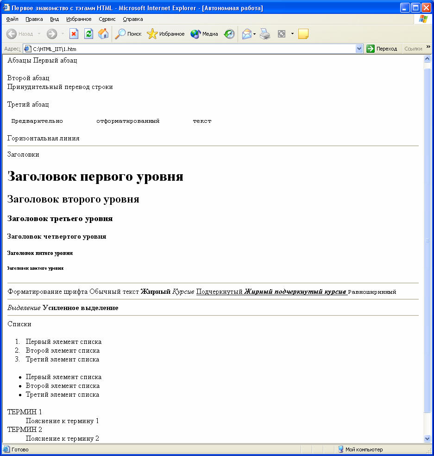Click the bold word 'Жирный'

(156, 291)
